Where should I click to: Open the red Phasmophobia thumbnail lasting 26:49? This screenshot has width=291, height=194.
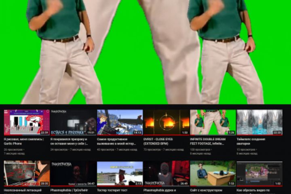167,173
